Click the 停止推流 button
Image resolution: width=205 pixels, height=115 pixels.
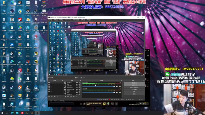pos(134,83)
